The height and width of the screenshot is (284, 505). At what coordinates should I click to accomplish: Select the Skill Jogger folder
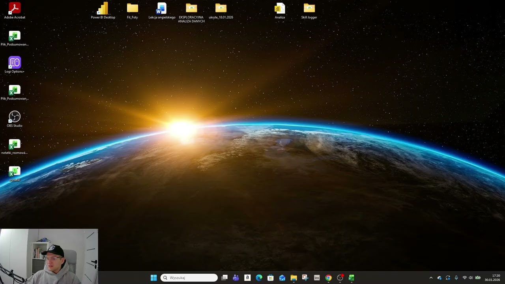click(x=309, y=11)
